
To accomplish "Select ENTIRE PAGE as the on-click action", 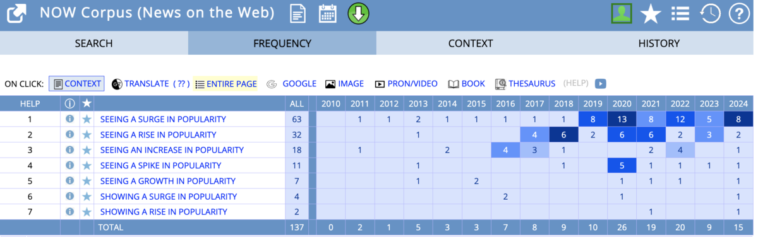I will (x=226, y=84).
